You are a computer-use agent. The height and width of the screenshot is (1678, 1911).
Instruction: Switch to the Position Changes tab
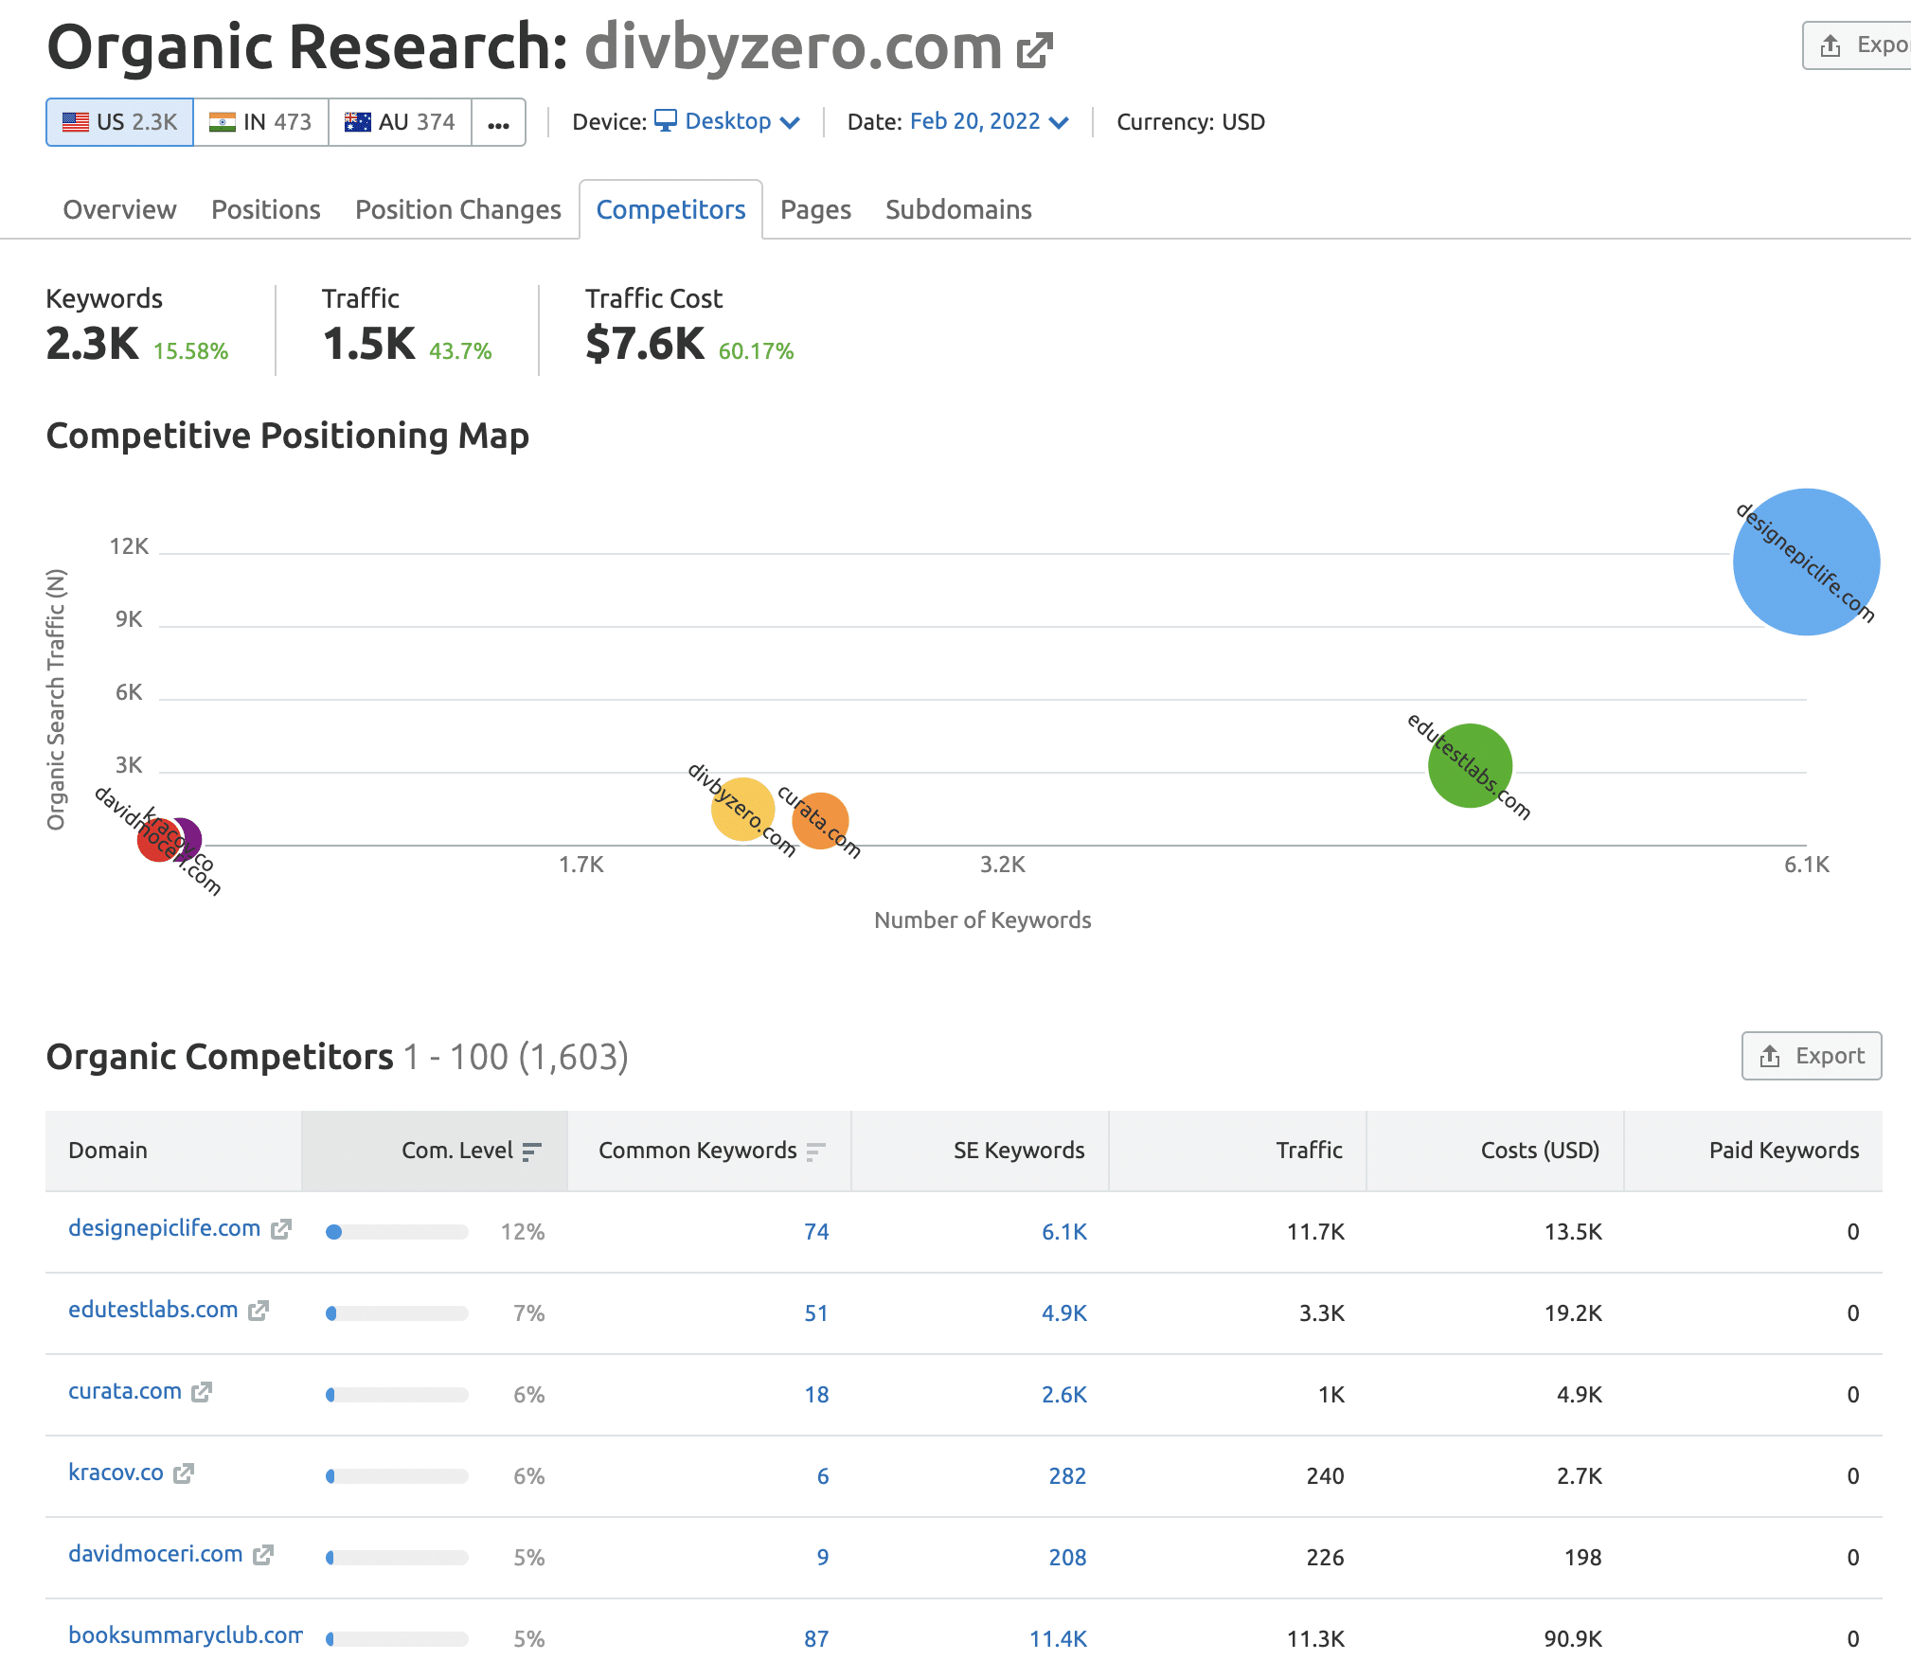click(458, 209)
